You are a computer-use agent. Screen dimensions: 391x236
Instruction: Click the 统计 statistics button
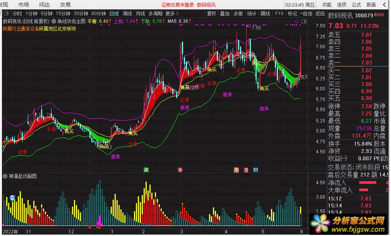point(252,14)
